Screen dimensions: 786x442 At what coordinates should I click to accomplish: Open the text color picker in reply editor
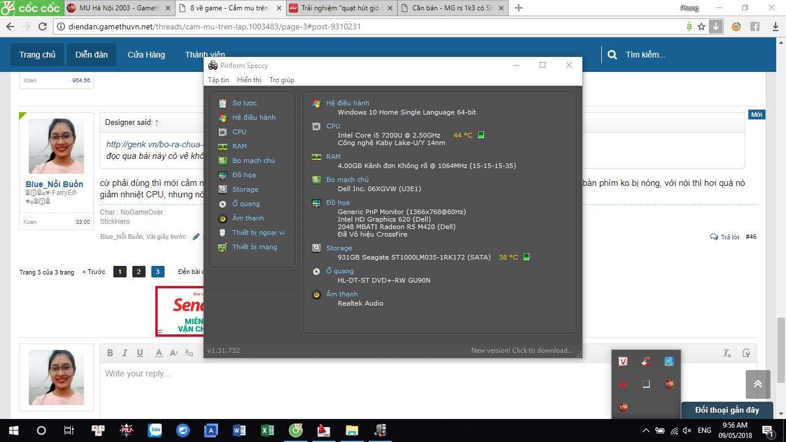159,353
